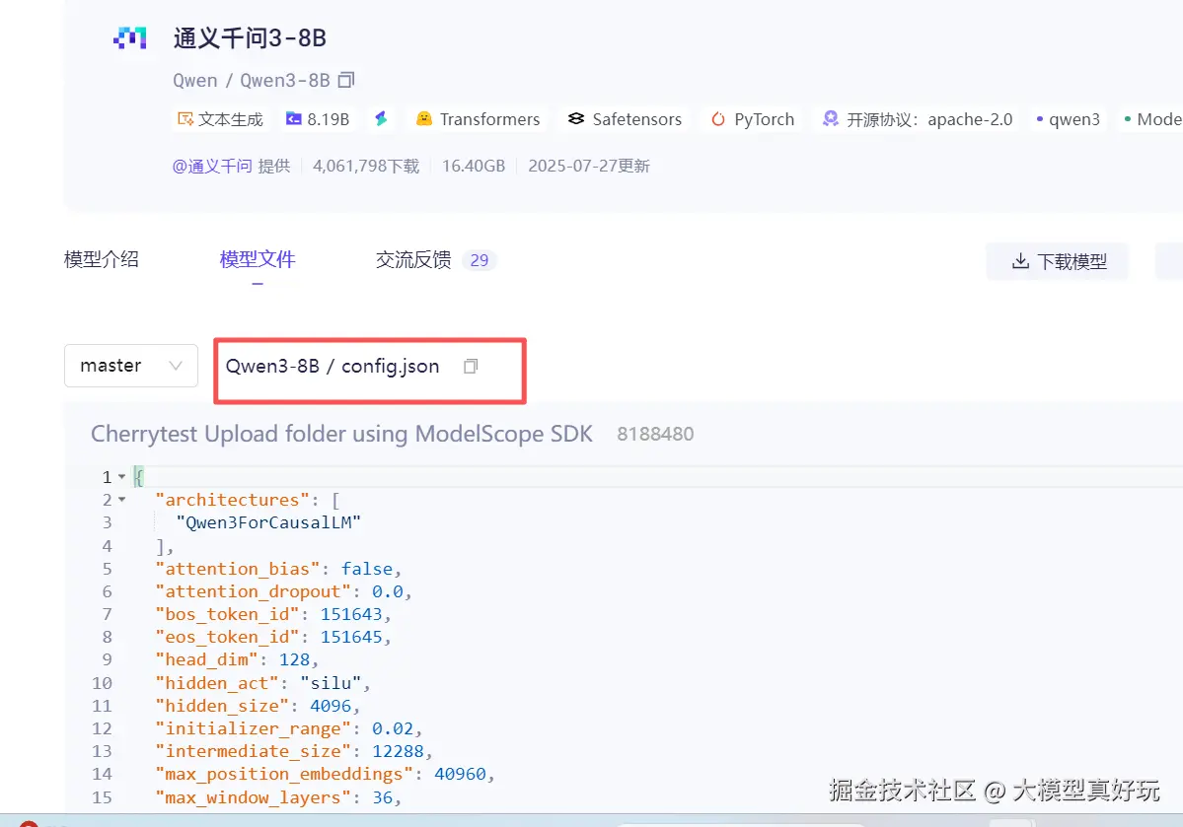
Task: Click the Cherrytest Upload folder commit message
Action: point(341,434)
